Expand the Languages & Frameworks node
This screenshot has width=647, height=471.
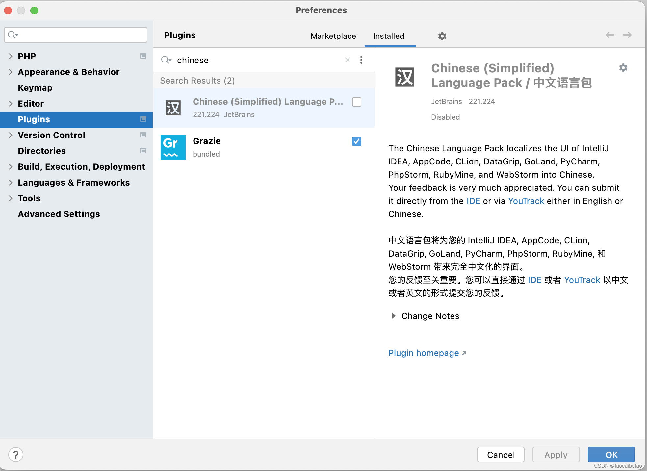tap(11, 183)
